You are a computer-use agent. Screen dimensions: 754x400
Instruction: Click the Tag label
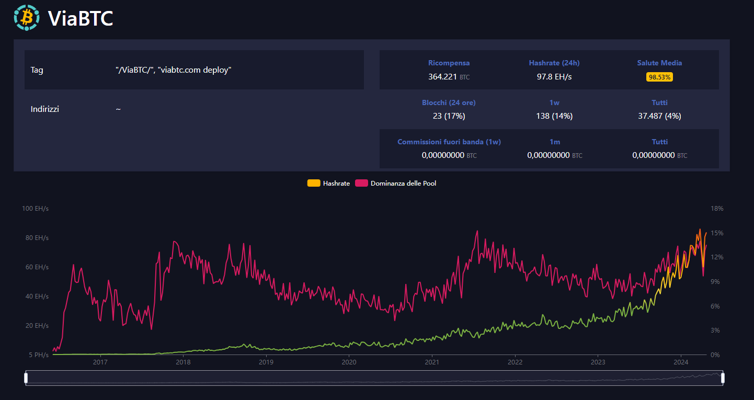[x=37, y=70]
